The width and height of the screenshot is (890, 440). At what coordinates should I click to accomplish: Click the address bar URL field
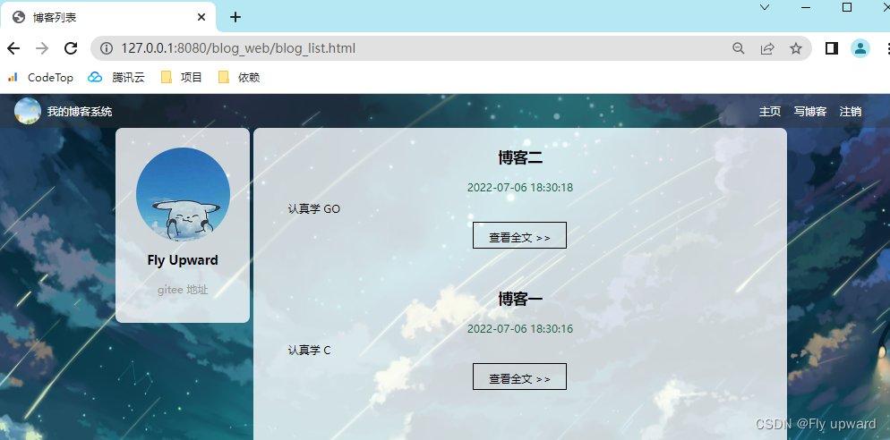click(403, 48)
